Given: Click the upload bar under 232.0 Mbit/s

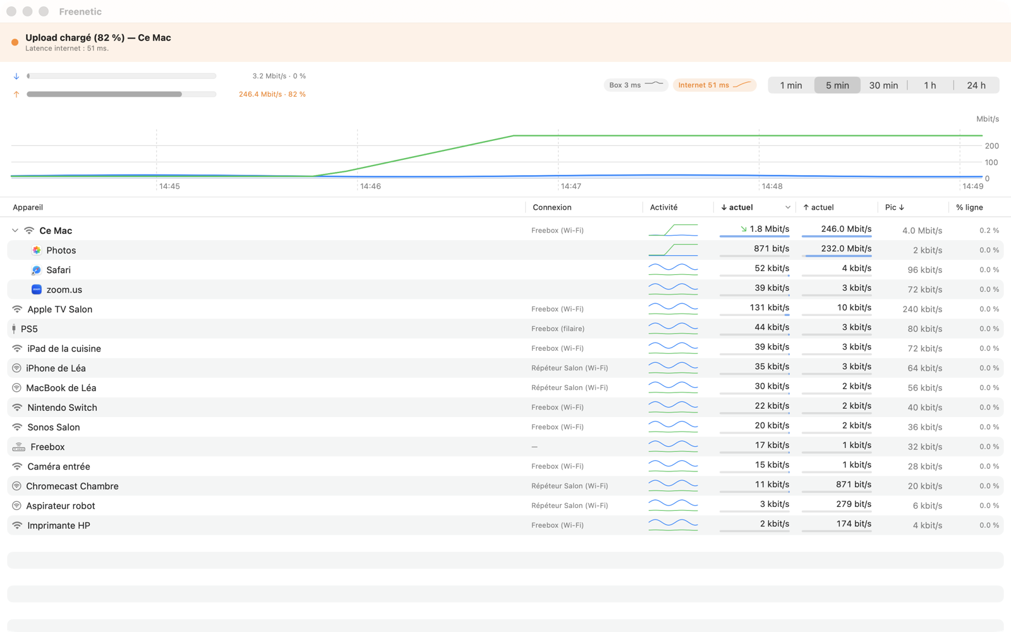Looking at the screenshot, I should (x=837, y=256).
